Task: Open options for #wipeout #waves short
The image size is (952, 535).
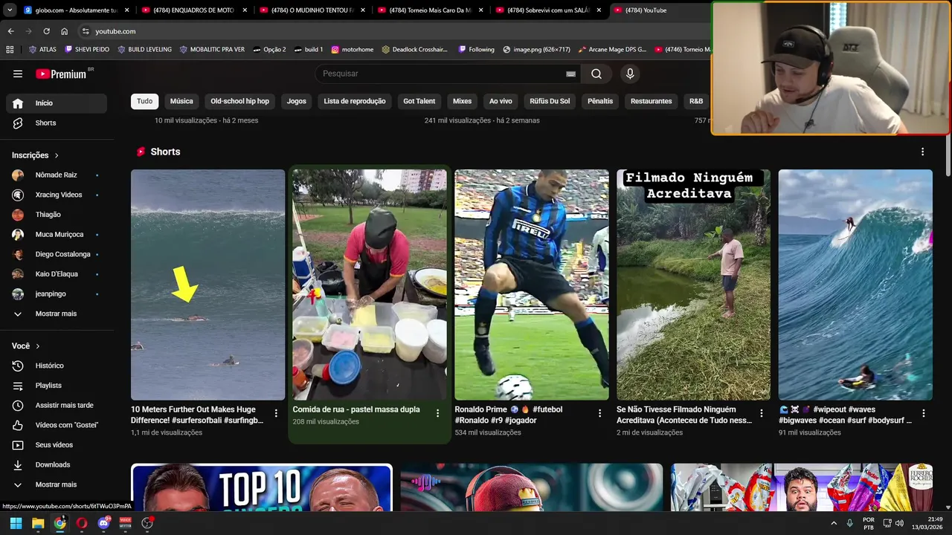Action: click(923, 413)
